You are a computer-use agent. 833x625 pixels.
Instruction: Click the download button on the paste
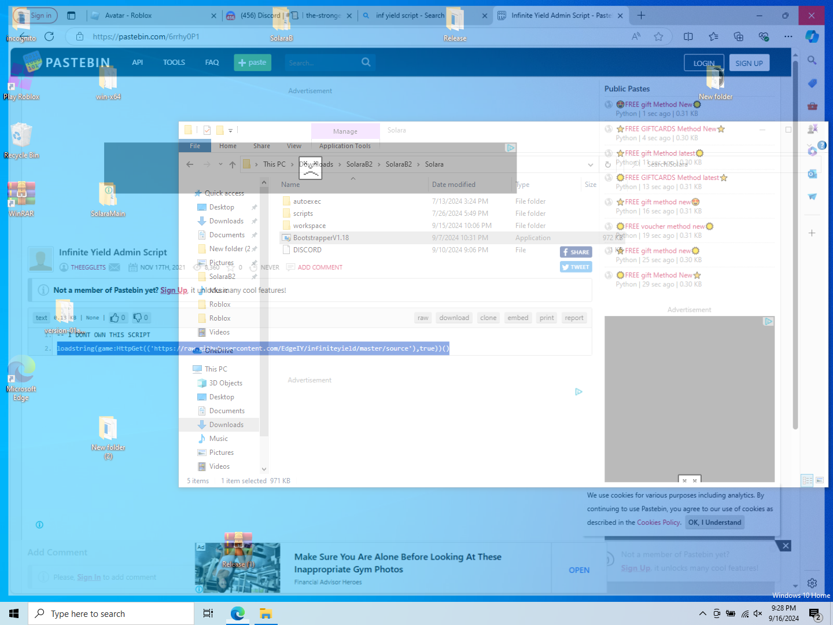(454, 318)
